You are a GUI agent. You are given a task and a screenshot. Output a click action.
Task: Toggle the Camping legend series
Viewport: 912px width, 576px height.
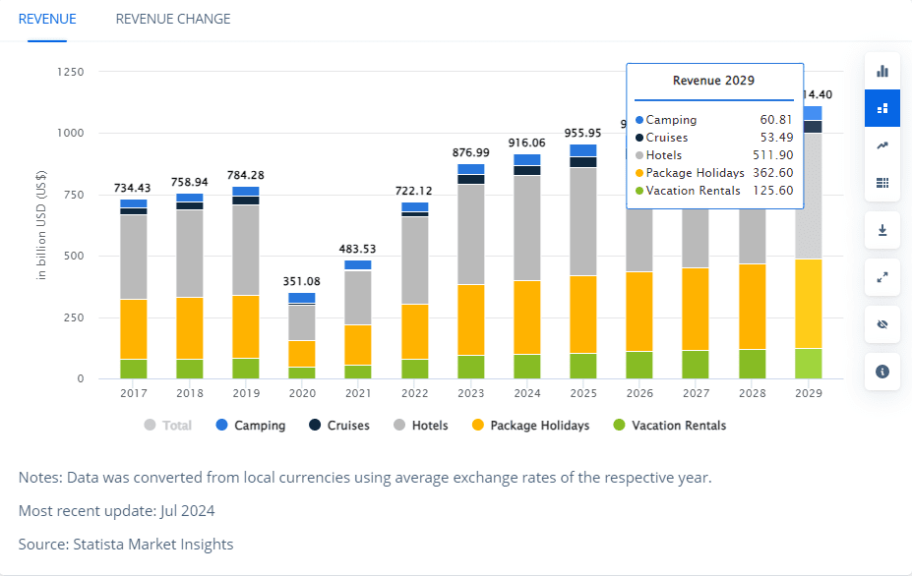pyautogui.click(x=251, y=426)
